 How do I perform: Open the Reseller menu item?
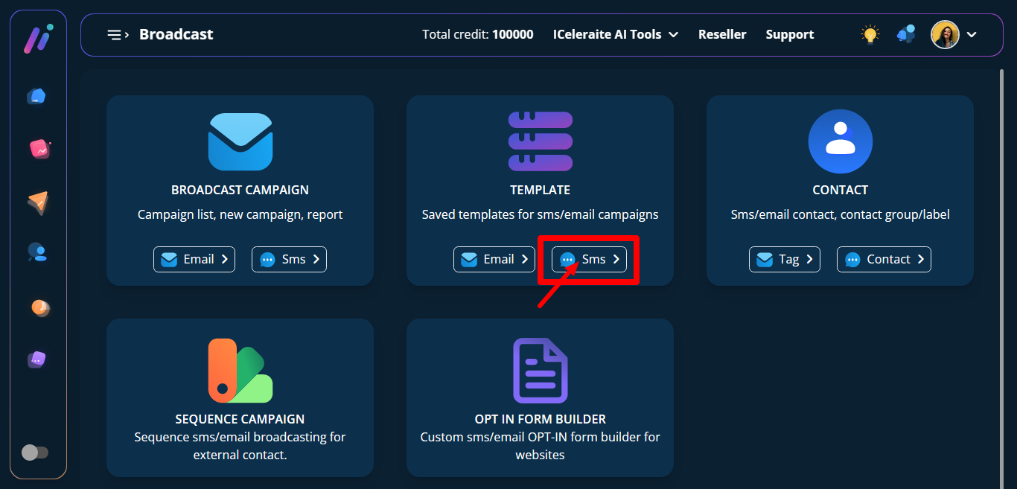(721, 34)
